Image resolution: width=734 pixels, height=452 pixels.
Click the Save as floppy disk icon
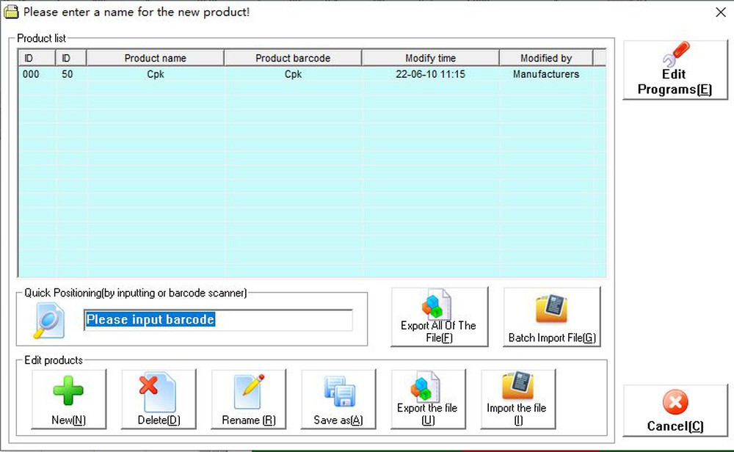[x=338, y=393]
